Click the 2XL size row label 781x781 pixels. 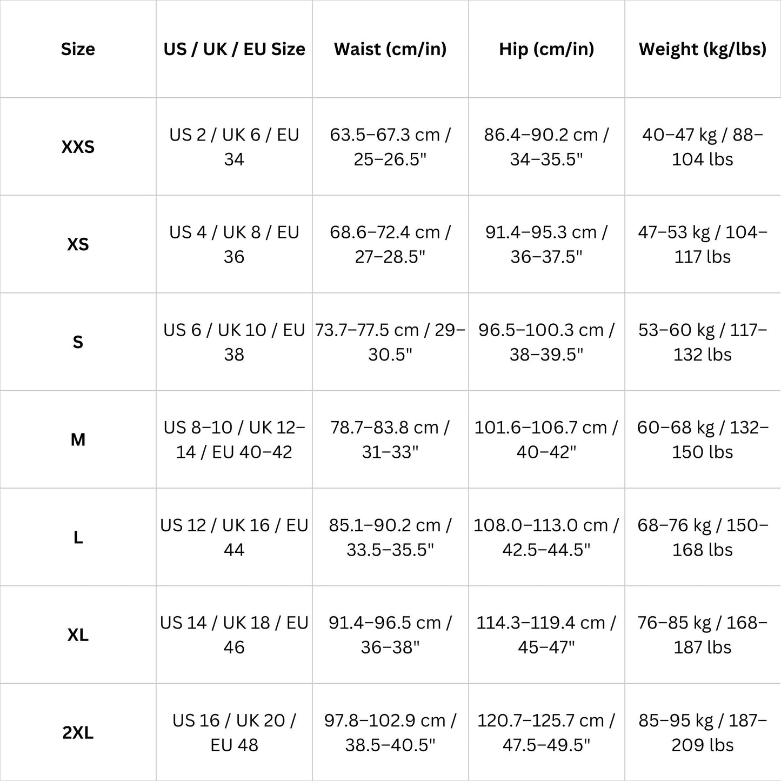tap(78, 733)
